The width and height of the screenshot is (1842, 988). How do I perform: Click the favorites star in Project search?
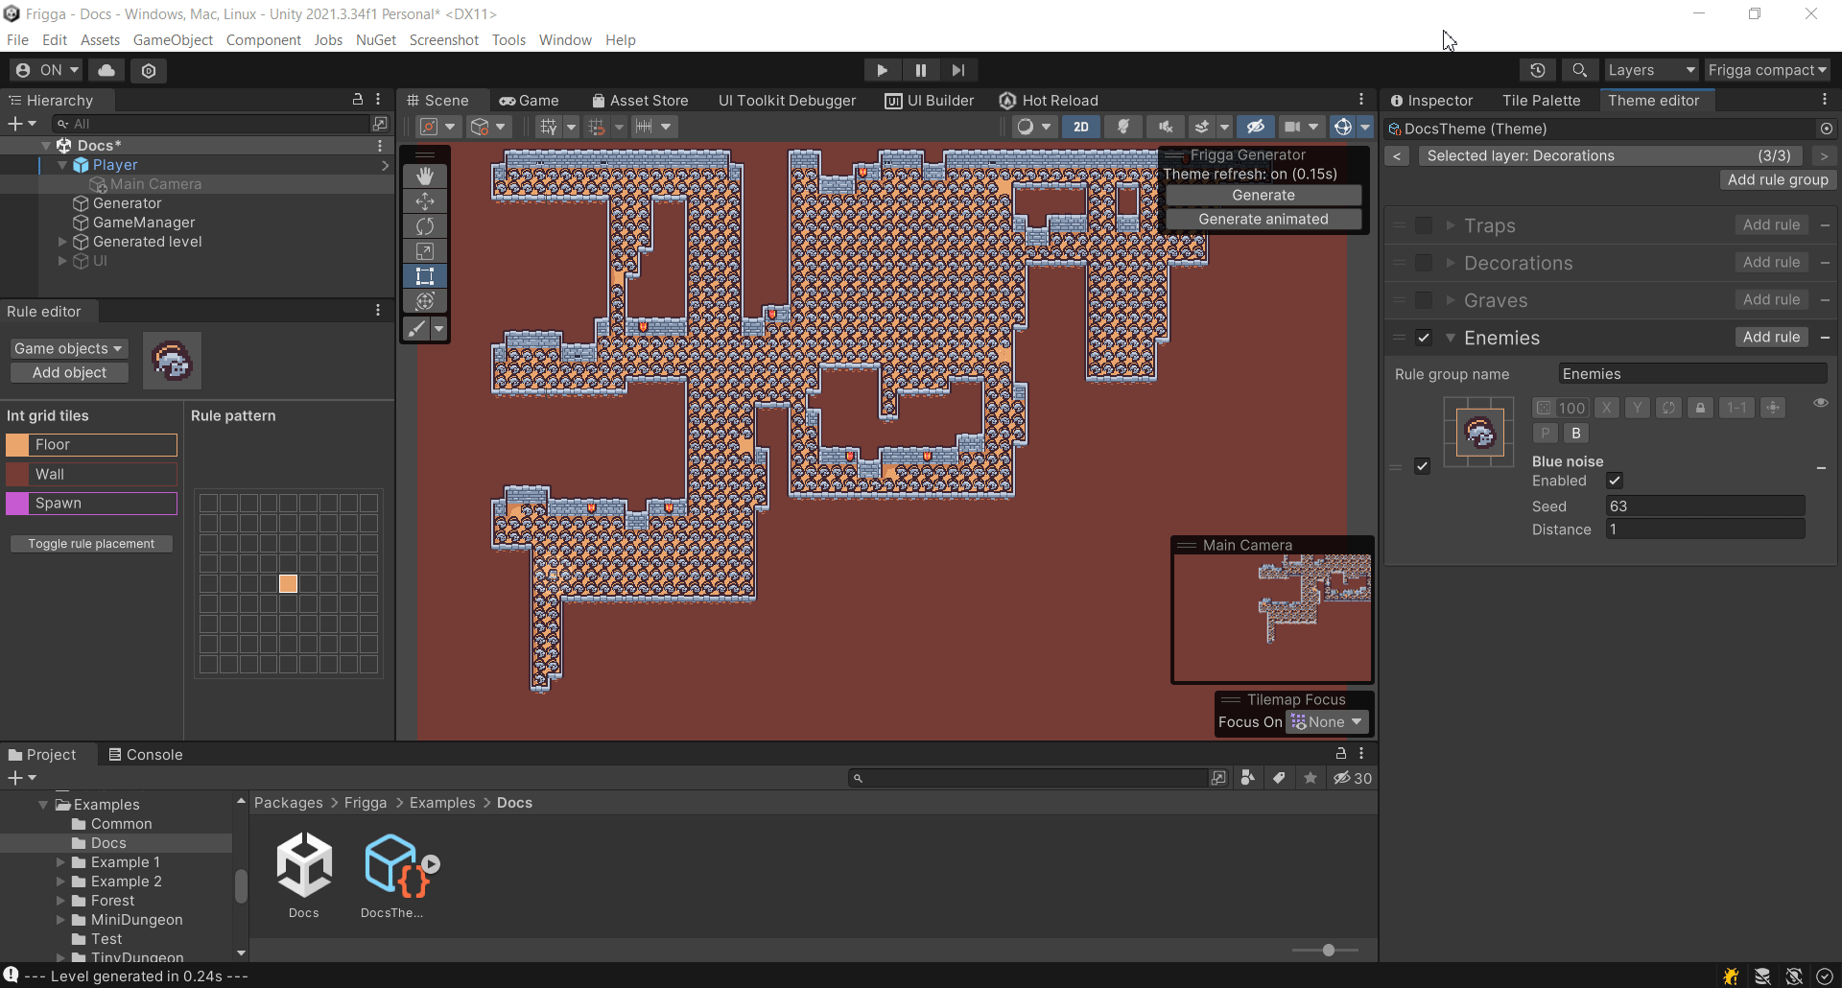[x=1311, y=778]
